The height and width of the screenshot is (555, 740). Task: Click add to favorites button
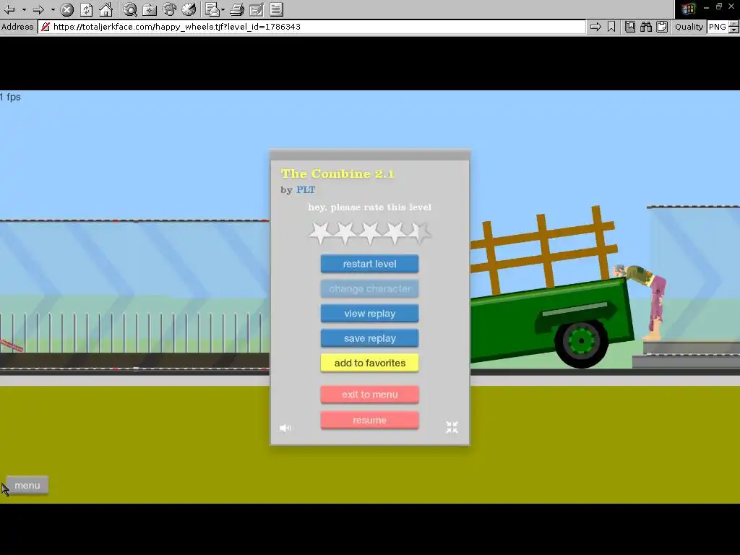pyautogui.click(x=369, y=363)
